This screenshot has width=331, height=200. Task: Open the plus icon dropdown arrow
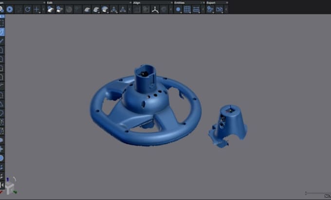(x=40, y=12)
